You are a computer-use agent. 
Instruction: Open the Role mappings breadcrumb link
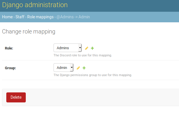(40, 17)
